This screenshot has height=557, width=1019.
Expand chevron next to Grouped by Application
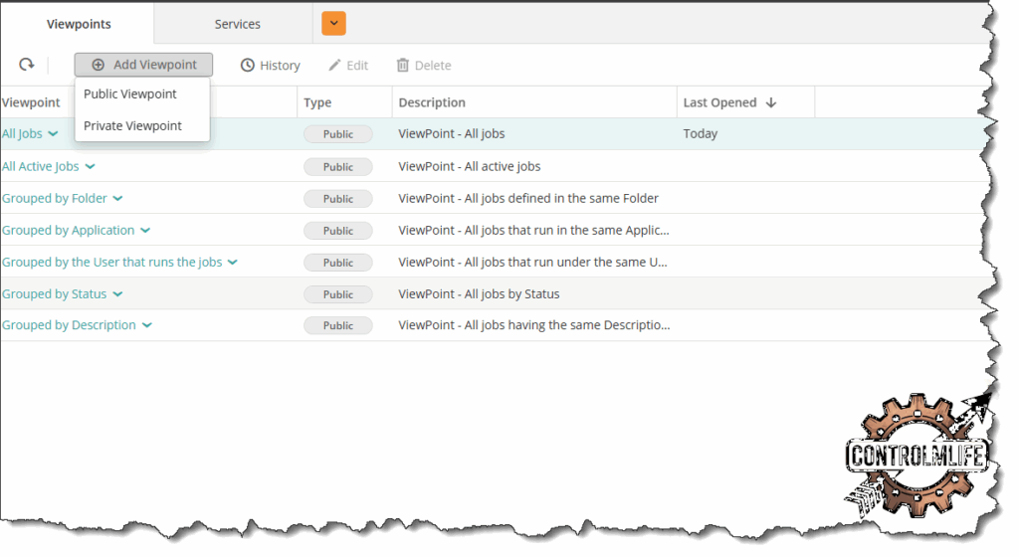145,231
